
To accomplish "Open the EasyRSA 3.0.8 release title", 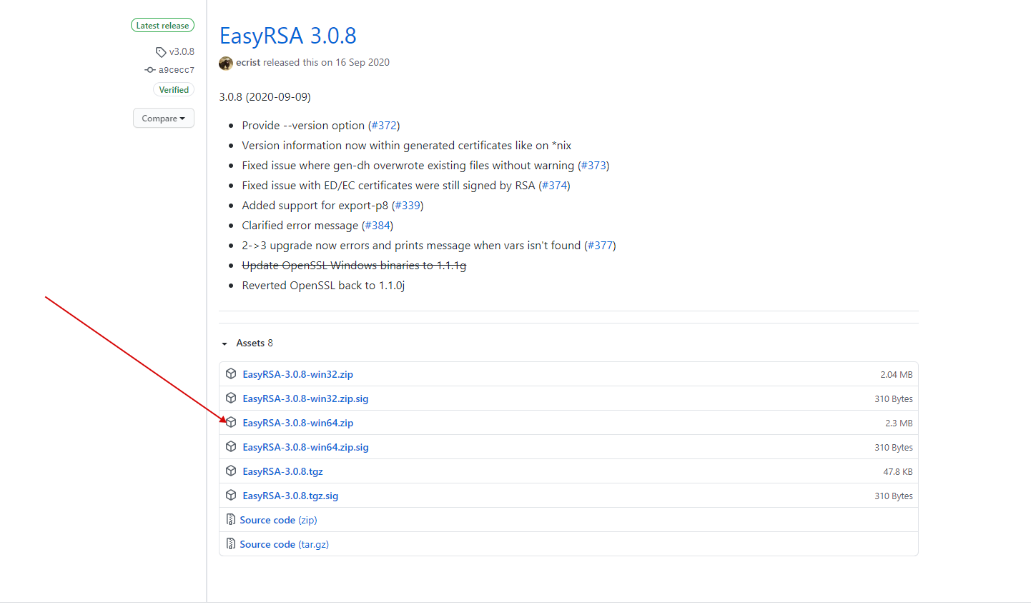I will pyautogui.click(x=287, y=36).
